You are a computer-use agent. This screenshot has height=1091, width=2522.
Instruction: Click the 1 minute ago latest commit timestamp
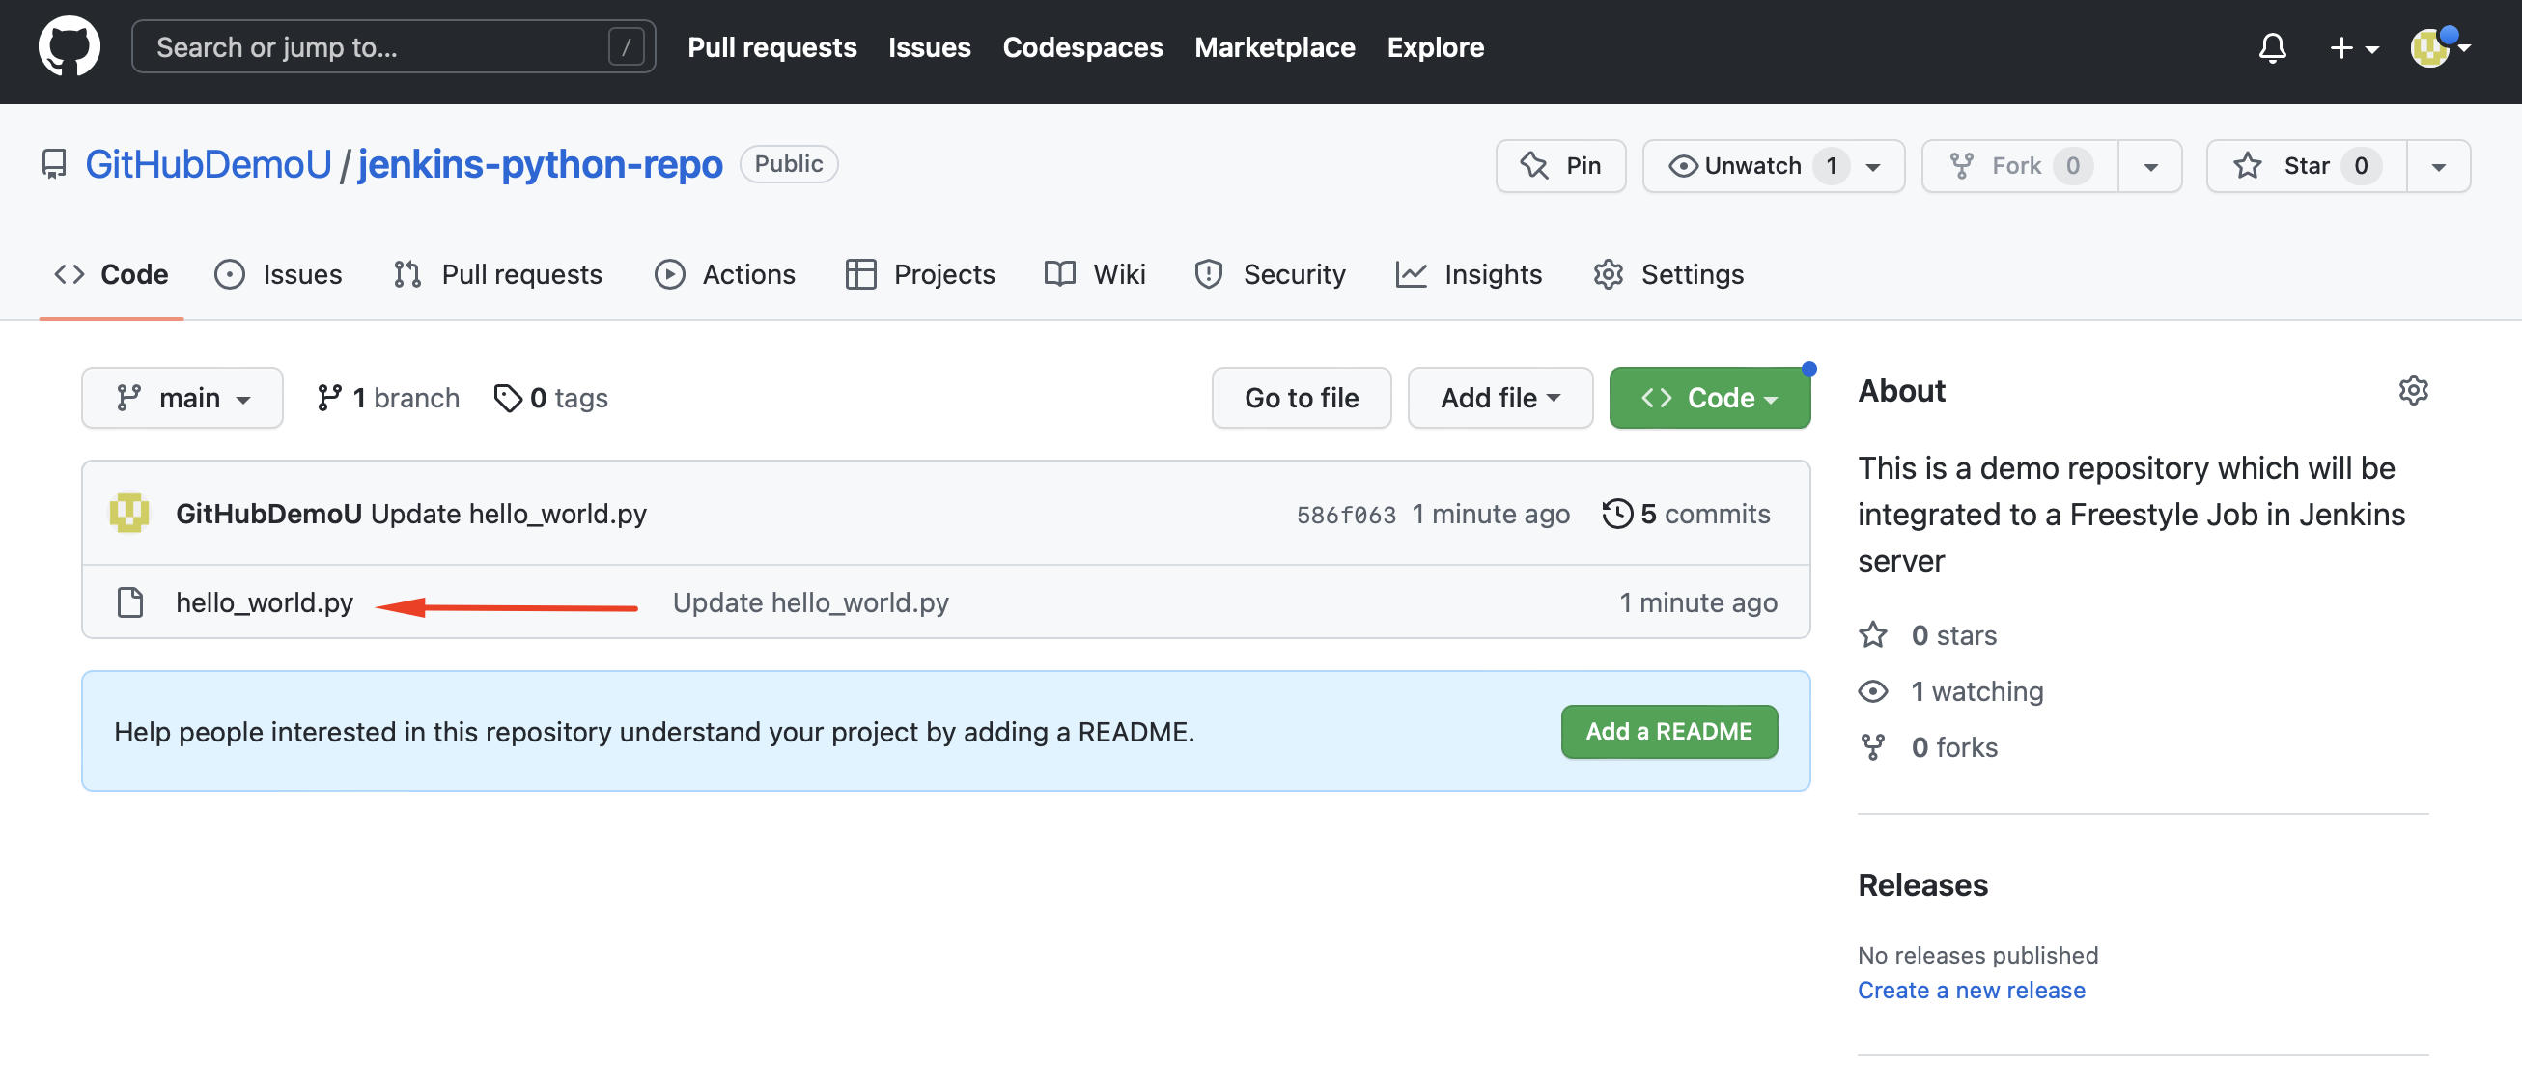tap(1490, 515)
